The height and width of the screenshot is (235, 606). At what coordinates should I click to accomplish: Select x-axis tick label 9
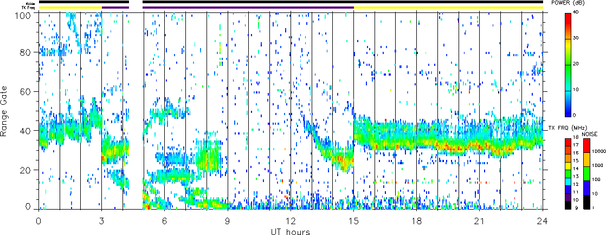(228, 220)
